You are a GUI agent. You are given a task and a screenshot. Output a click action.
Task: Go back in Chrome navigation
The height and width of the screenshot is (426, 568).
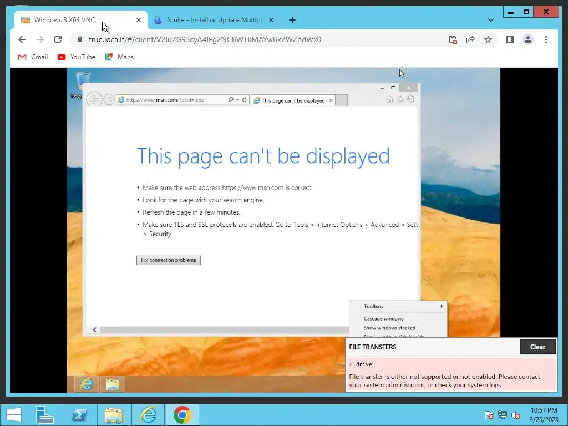22,39
